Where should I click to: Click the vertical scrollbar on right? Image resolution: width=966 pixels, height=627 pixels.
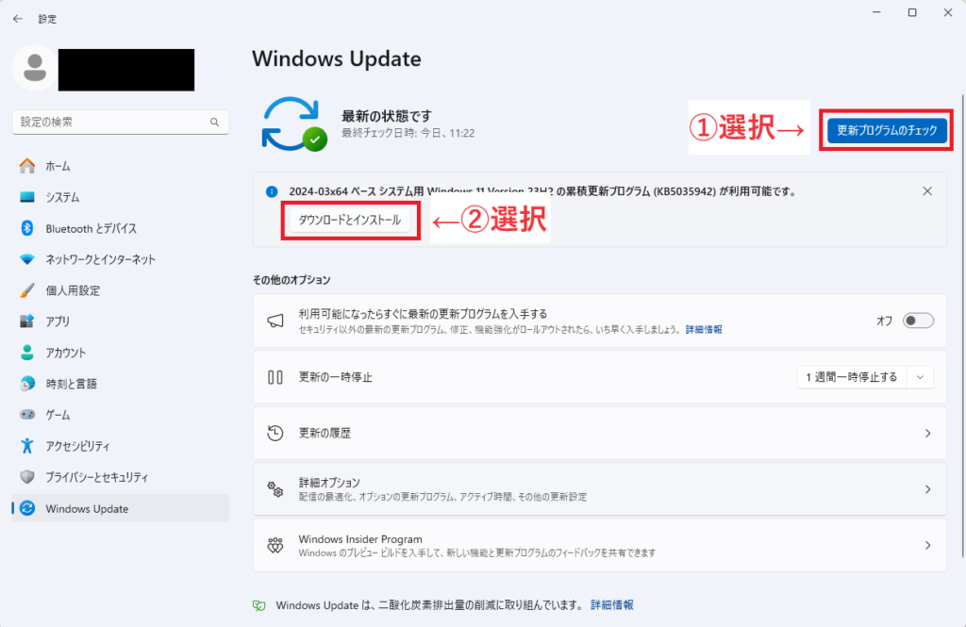pos(963,326)
